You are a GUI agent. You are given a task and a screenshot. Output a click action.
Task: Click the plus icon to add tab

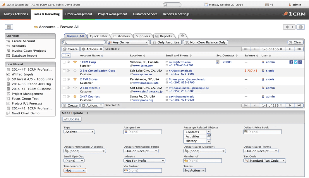182,36
